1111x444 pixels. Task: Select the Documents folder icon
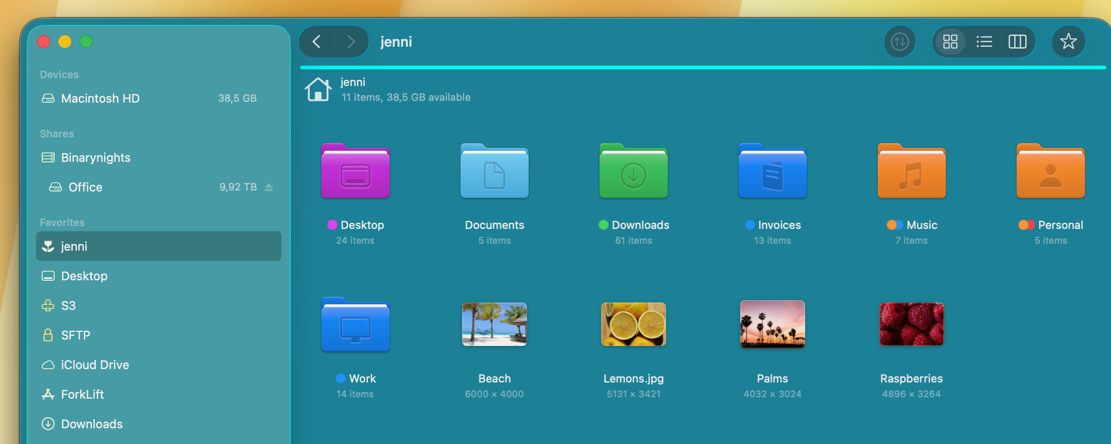494,171
